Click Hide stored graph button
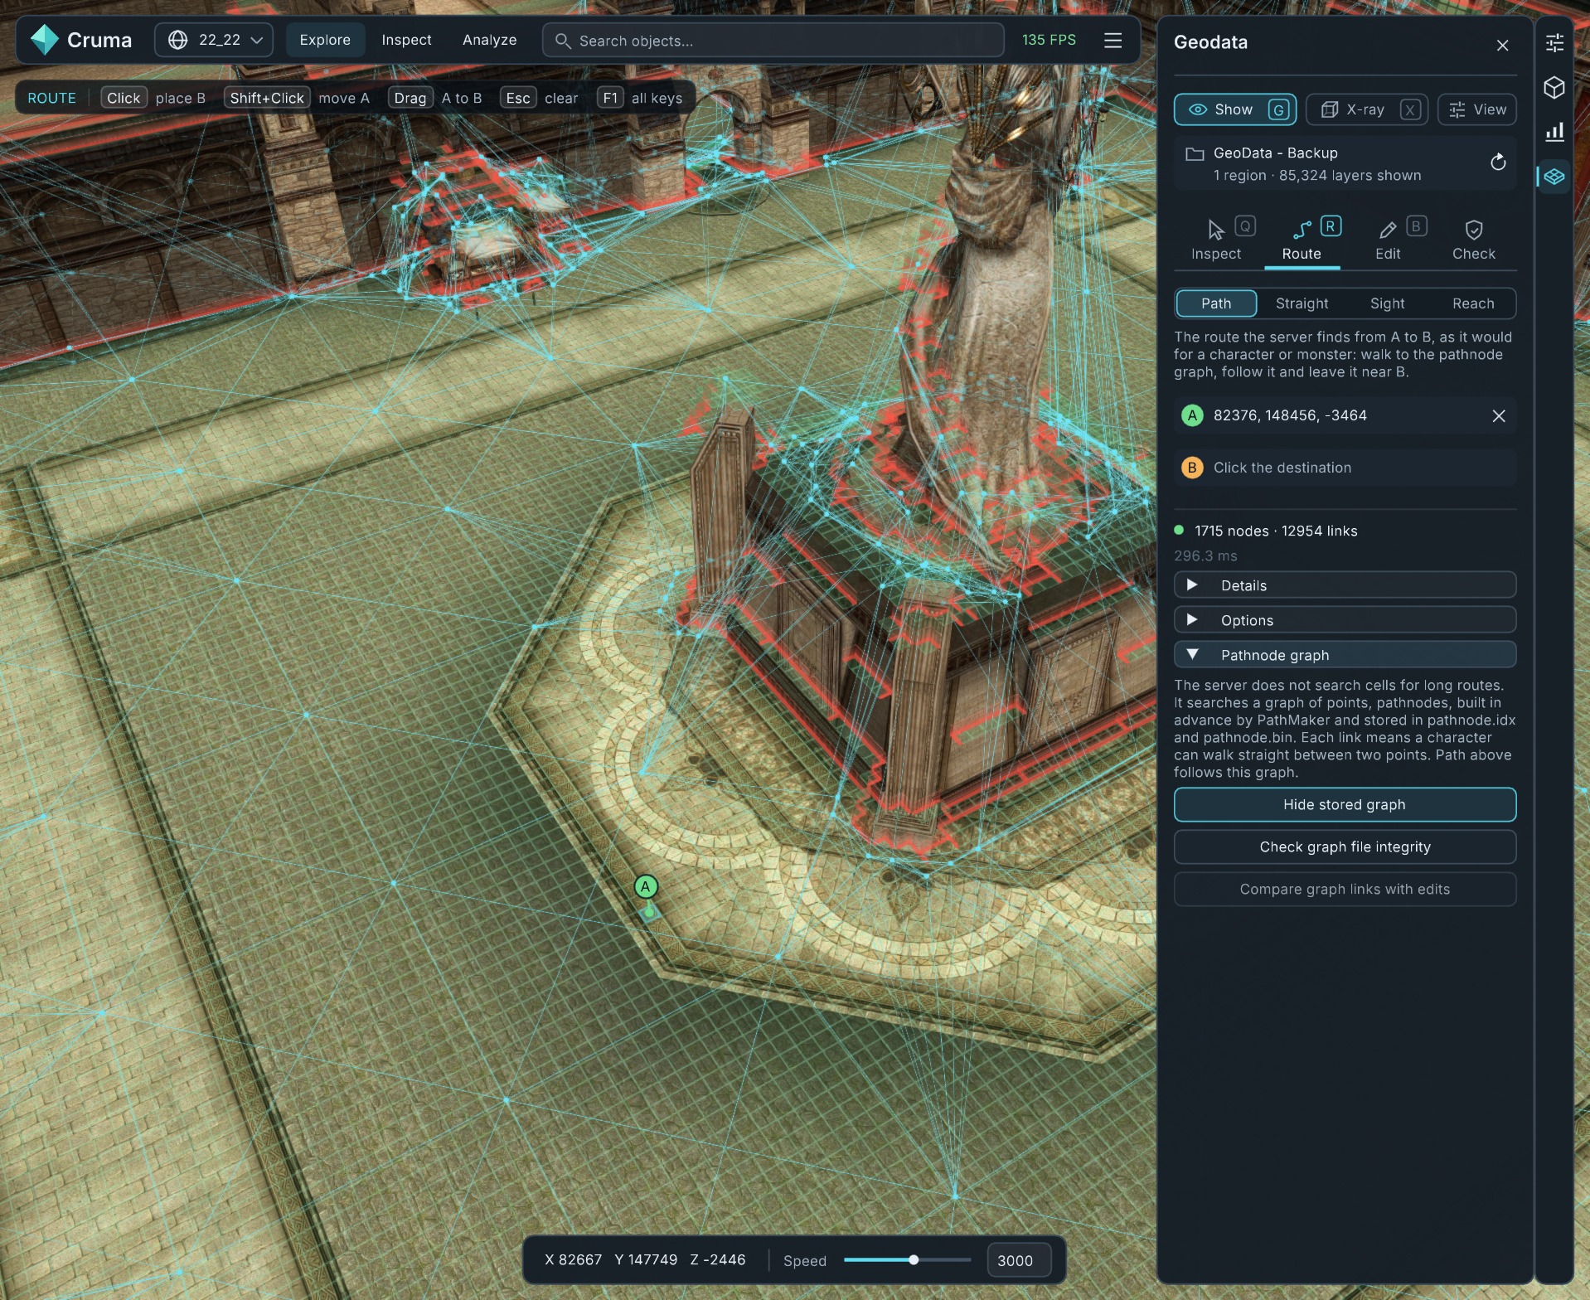 pyautogui.click(x=1345, y=805)
